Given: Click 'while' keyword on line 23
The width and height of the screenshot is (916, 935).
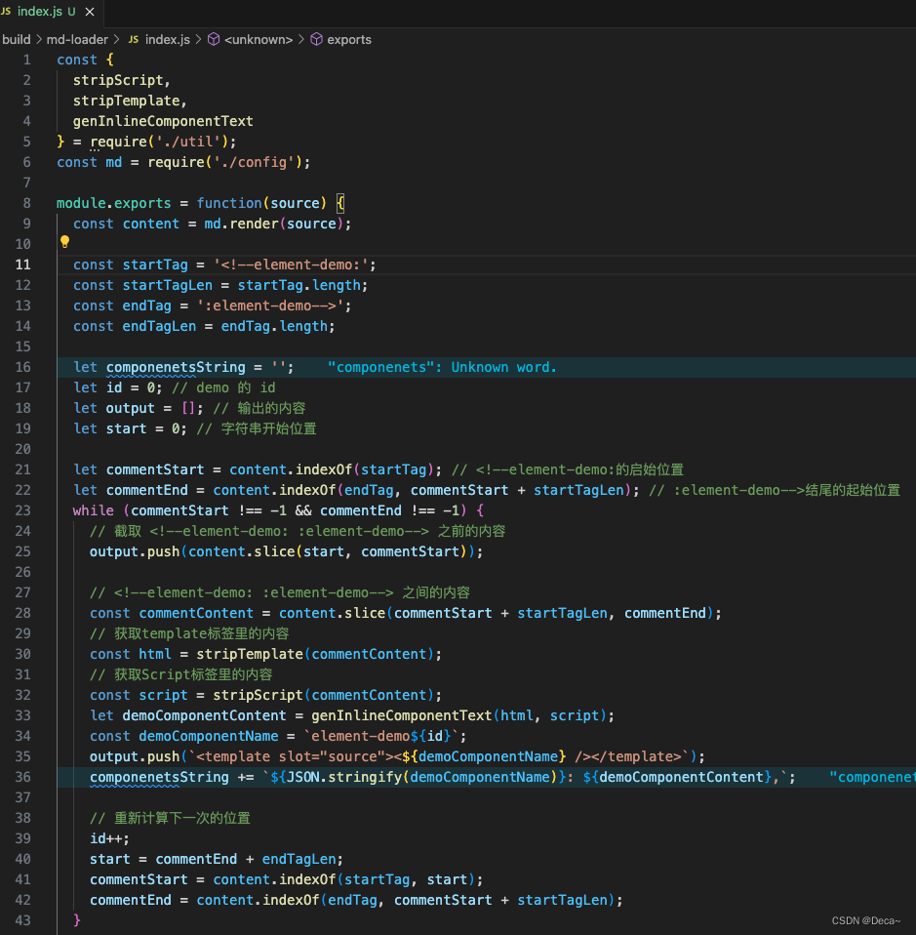Looking at the screenshot, I should (x=93, y=510).
